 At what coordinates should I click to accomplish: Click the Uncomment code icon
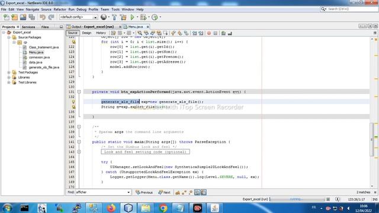tap(230, 33)
